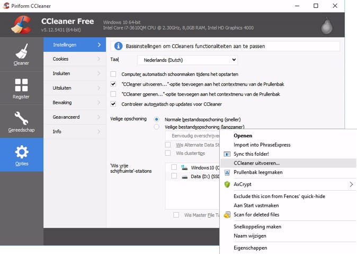The image size is (357, 254).
Task: Select Normale bestandsopschoning (sneller) radio
Action: (156, 119)
